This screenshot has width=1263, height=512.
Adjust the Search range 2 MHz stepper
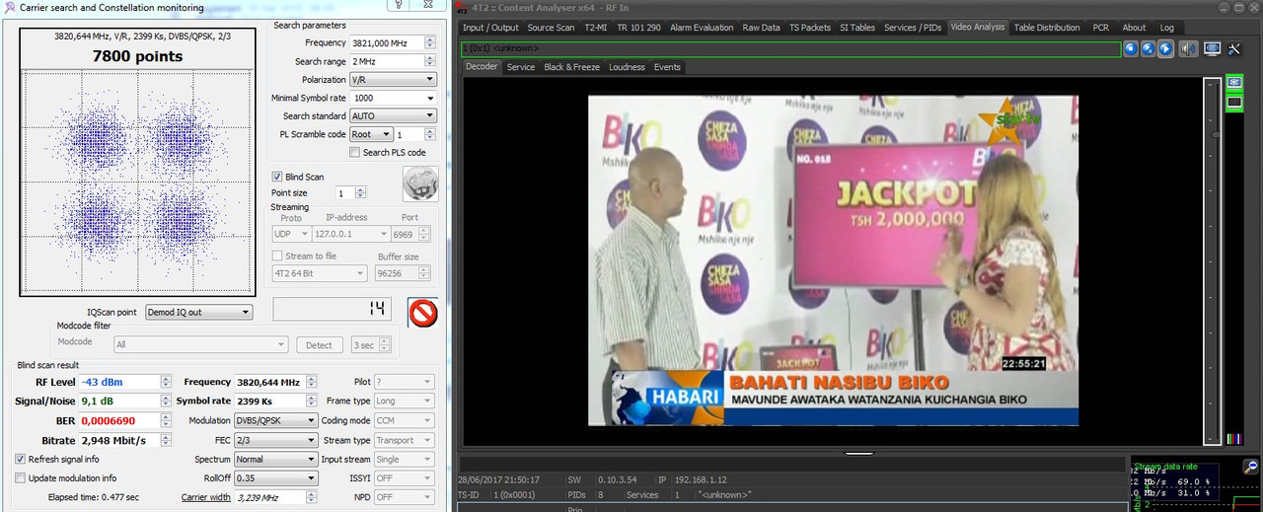pyautogui.click(x=429, y=61)
